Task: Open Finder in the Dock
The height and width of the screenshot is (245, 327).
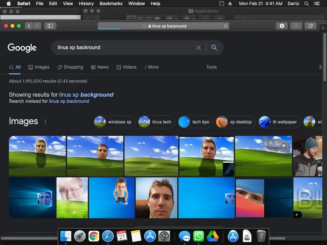Action: [66, 236]
